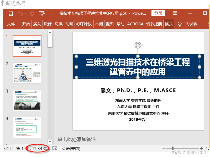Select slide 3 thumbnail
Image resolution: width=210 pixels, height=157 pixels.
coord(27,100)
